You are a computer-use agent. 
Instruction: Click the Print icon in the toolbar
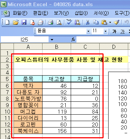click(x=51, y=22)
